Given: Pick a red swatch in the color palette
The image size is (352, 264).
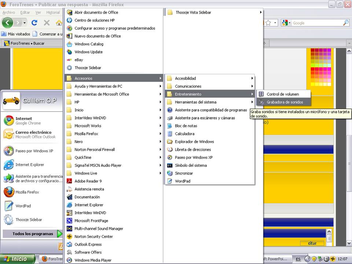Looking at the screenshot, I should (x=312, y=69).
